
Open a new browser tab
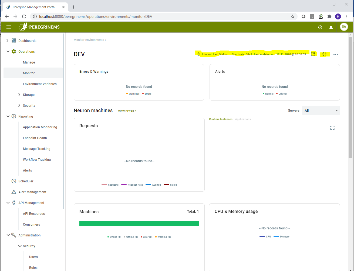[74, 7]
